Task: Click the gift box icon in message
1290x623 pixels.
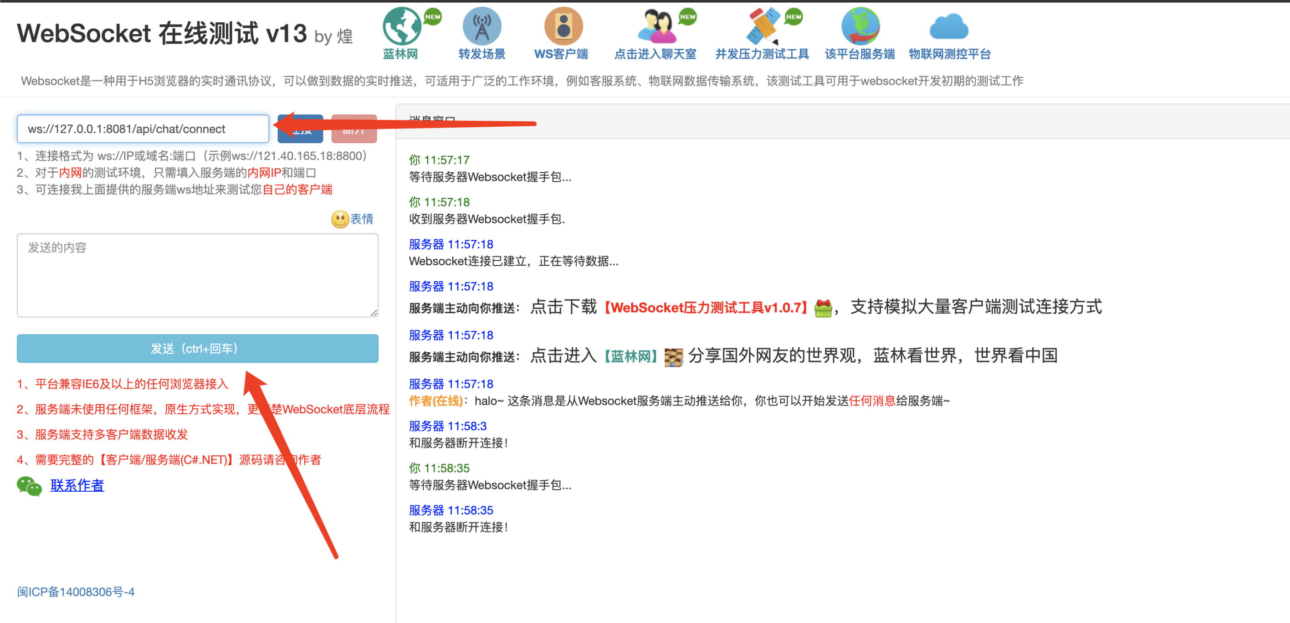Action: pos(823,308)
